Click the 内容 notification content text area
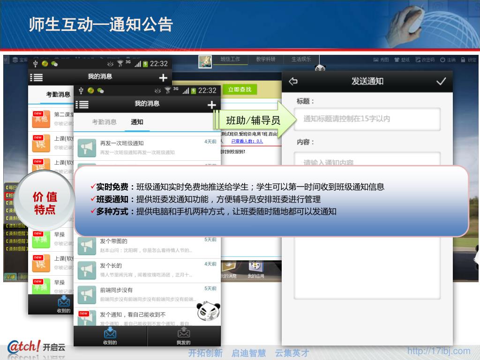The height and width of the screenshot is (360, 480). tap(367, 225)
